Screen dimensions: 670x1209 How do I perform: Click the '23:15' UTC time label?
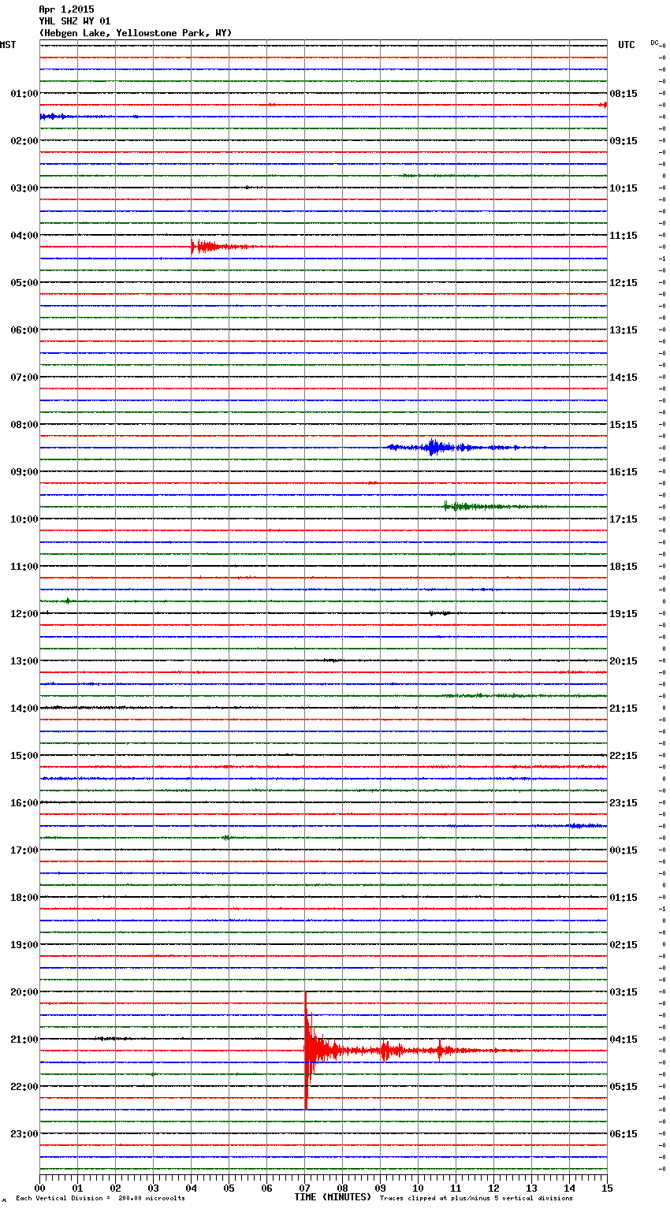point(623,803)
